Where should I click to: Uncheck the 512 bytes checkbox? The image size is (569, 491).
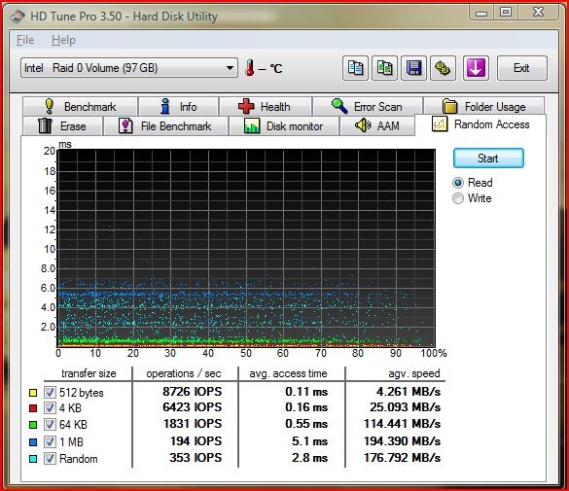coord(50,393)
